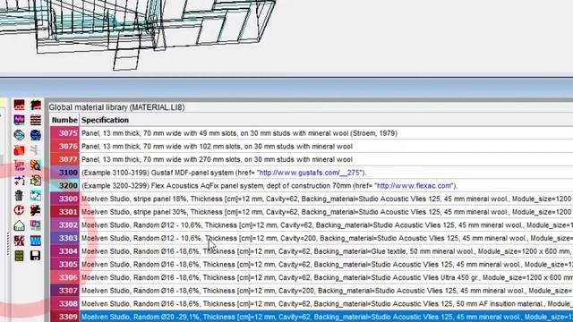Click the red circular C icon
Viewport: 573px width, 322px height.
(x=20, y=210)
